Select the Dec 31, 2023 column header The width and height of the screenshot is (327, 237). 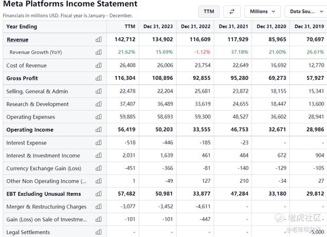(158, 26)
